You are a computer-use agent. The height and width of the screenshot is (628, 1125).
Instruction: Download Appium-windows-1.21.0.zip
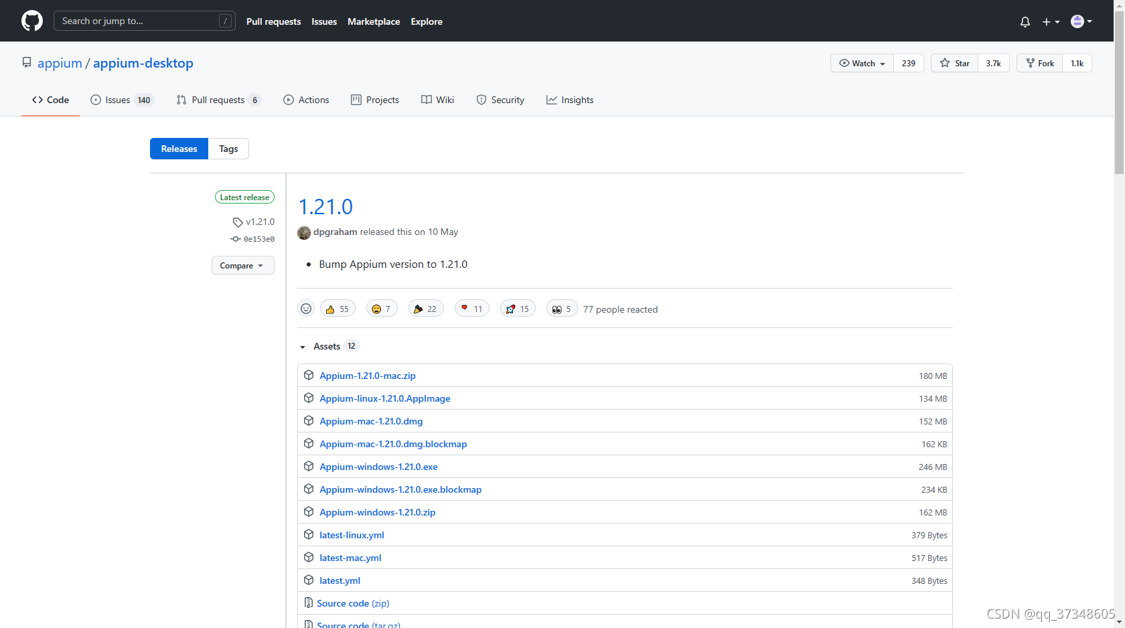point(377,512)
